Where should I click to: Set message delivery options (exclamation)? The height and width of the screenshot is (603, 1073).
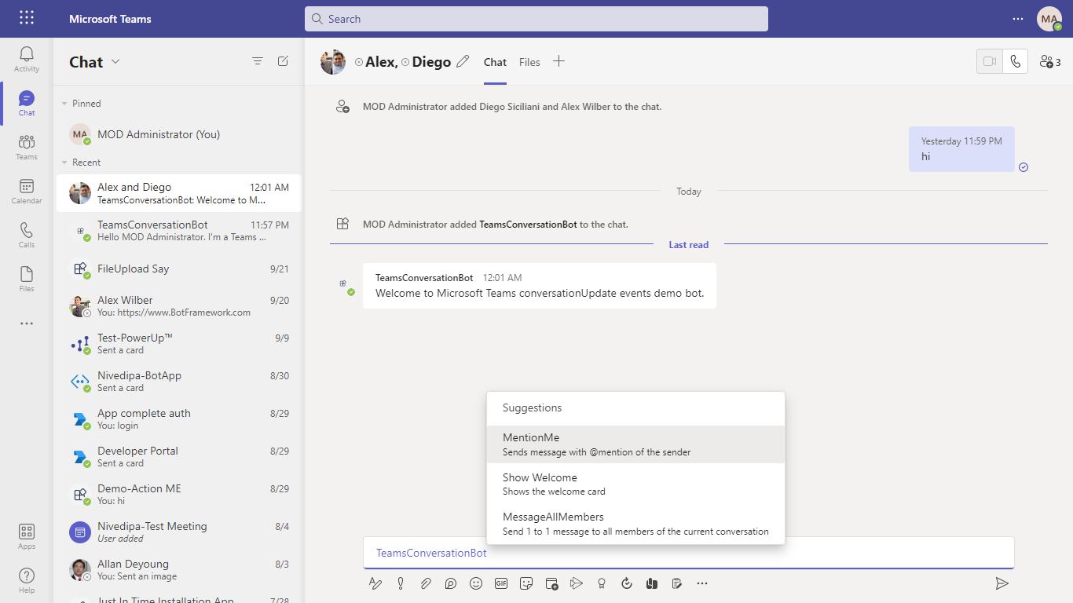click(401, 583)
